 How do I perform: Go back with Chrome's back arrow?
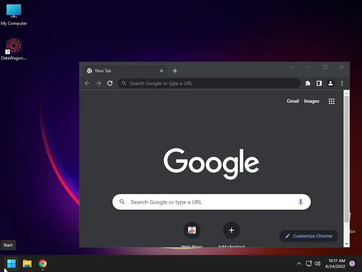(87, 83)
